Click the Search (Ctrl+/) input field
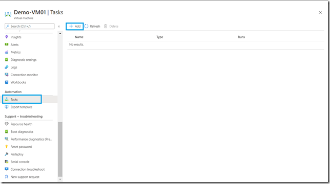The height and width of the screenshot is (184, 330). pyautogui.click(x=30, y=26)
